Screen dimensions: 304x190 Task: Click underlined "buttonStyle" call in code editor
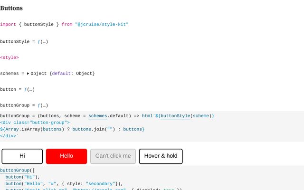point(175,116)
